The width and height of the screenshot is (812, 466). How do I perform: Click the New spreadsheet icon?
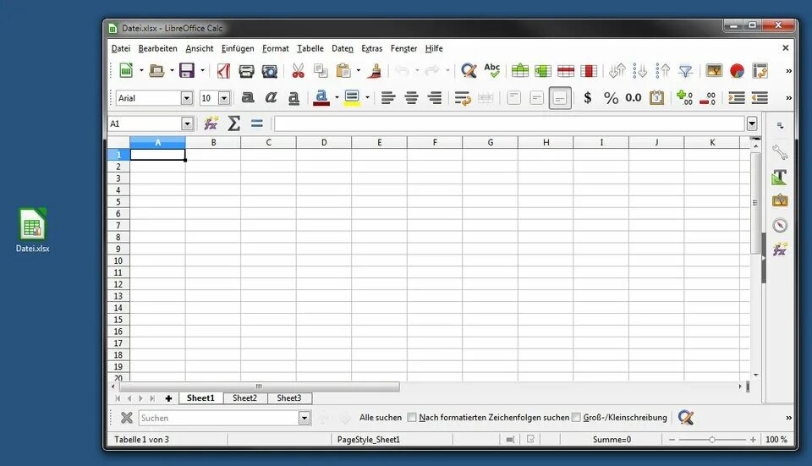click(126, 70)
